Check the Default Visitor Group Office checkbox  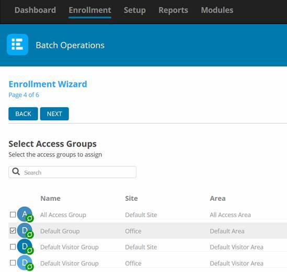point(13,263)
